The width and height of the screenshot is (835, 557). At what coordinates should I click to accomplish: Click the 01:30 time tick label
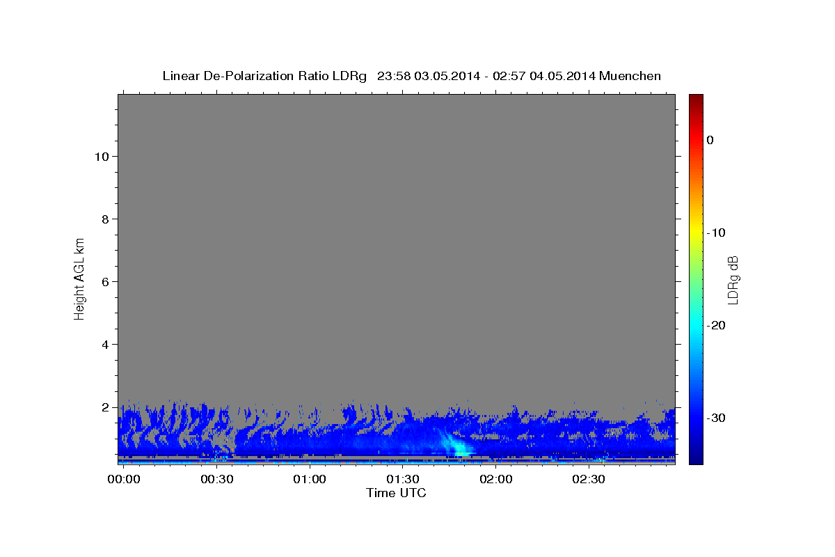point(402,480)
